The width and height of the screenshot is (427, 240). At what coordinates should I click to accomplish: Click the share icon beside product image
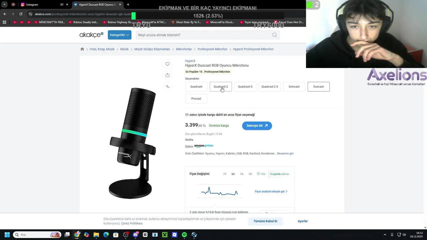click(x=167, y=75)
